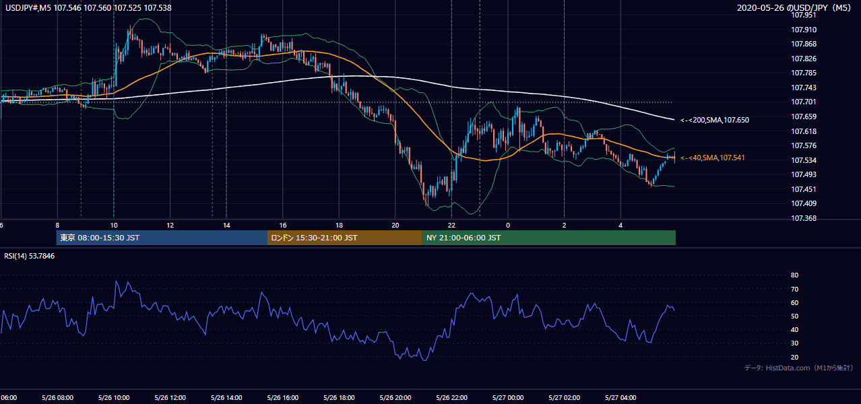Click the 5/26 14:00 date axis label

[226, 398]
